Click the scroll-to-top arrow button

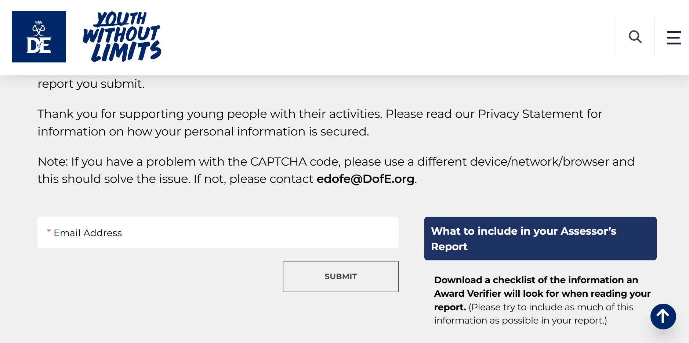coord(663,317)
